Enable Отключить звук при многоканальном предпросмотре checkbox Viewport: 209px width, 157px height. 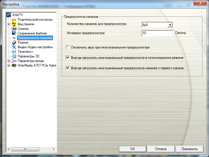click(68, 47)
